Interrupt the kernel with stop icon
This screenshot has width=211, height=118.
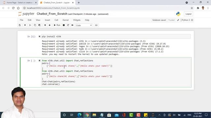64,25
